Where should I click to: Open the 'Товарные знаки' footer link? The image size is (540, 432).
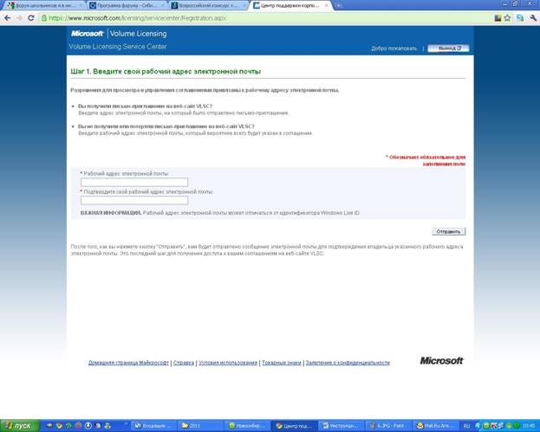[282, 363]
